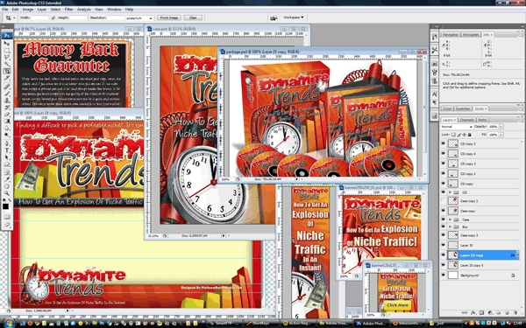Select the History Brush tool
526x328 pixels.
tap(7, 107)
